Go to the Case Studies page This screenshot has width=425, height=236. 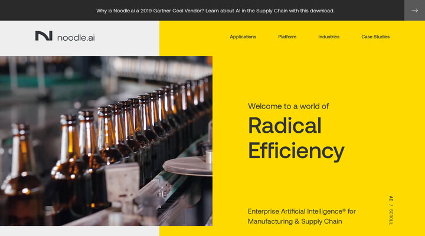point(375,37)
